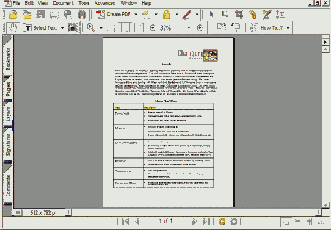Viewport: 331px width, 230px height.
Task: Expand the Create PDF dropdown arrow
Action: click(x=136, y=15)
